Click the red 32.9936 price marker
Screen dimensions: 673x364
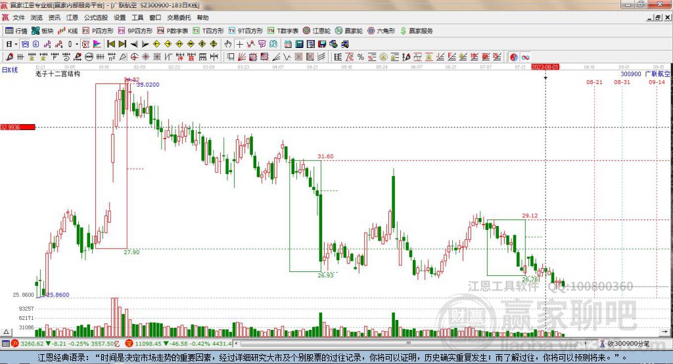tap(18, 127)
